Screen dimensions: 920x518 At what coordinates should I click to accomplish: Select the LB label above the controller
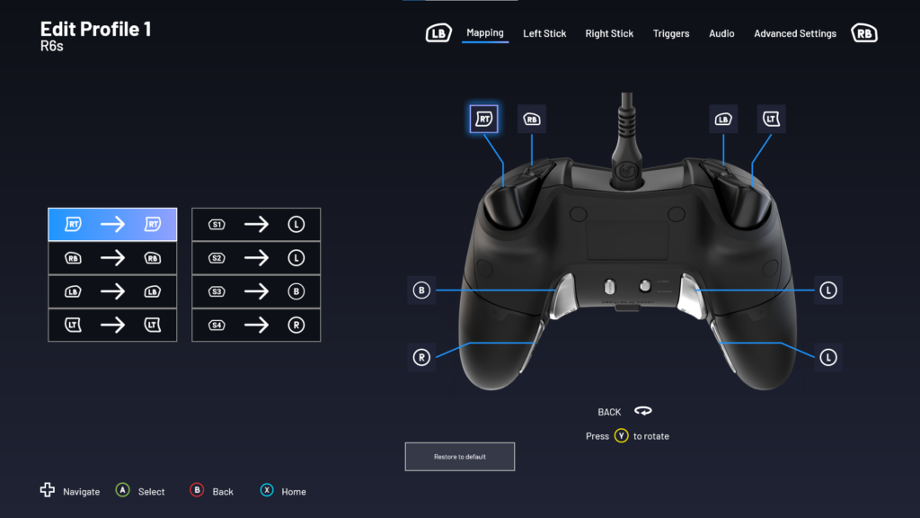coord(722,119)
